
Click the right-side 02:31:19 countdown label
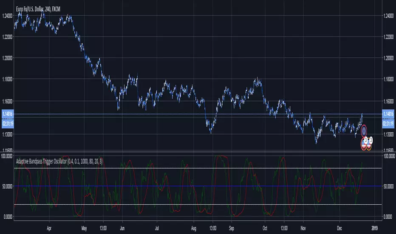(388, 123)
